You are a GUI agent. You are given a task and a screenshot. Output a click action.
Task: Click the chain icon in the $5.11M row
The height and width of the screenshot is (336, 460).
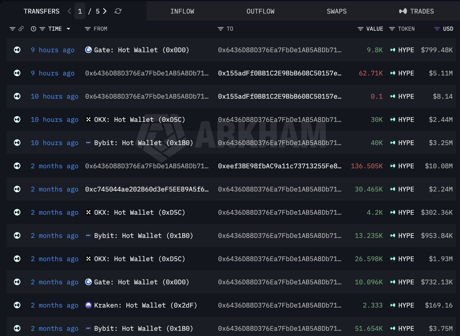pyautogui.click(x=17, y=73)
